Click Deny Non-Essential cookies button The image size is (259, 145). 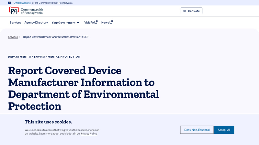[197, 130]
